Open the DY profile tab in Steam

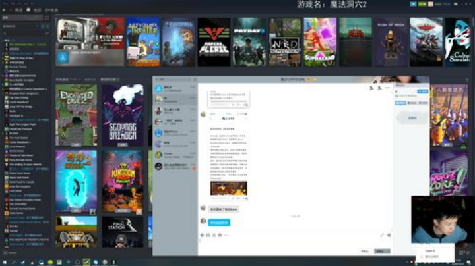click(51, 10)
